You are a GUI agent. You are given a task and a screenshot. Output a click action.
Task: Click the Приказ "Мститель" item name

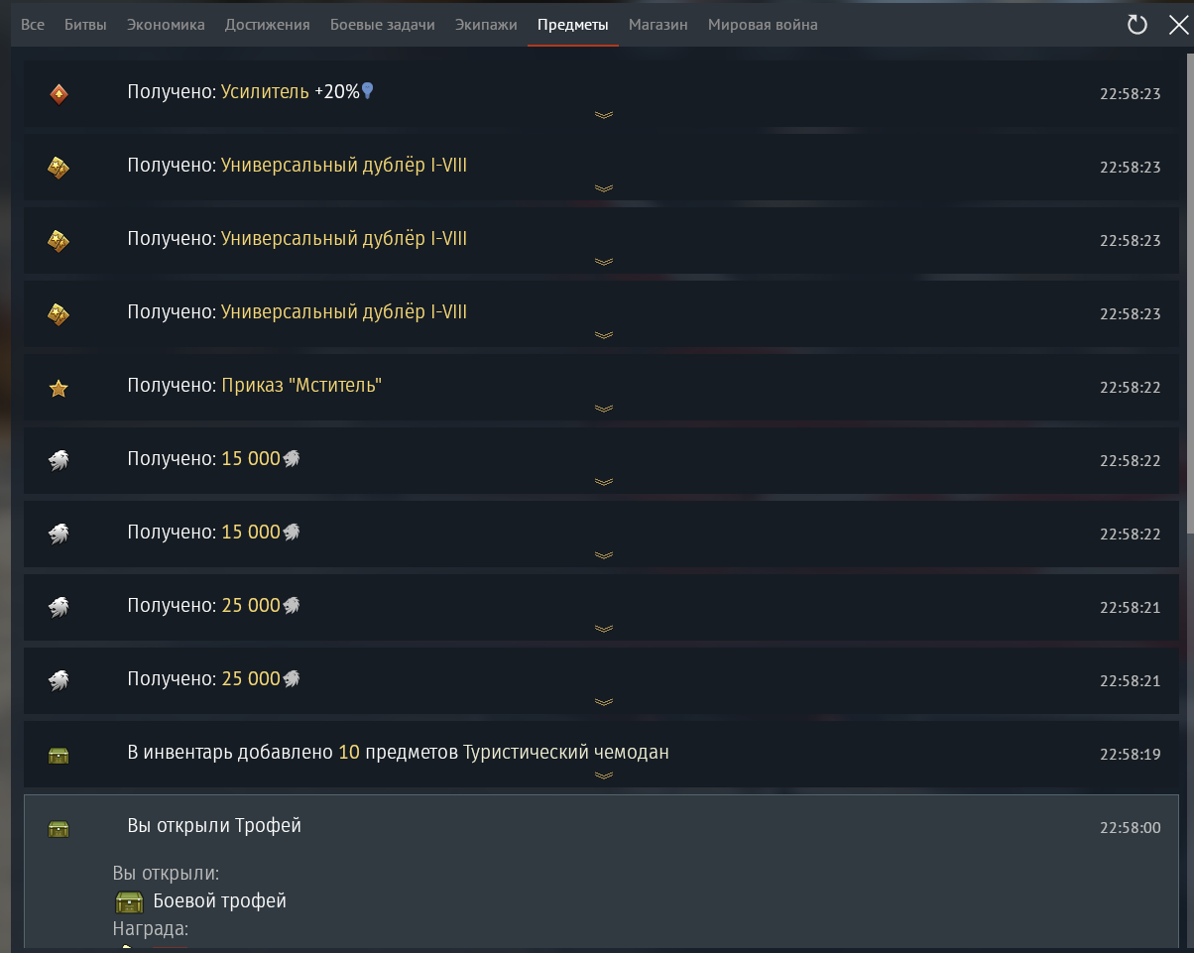301,386
